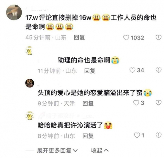The height and width of the screenshot is (158, 164).
Task: Click the chevron next to 展开更多回复
Action: (75, 151)
